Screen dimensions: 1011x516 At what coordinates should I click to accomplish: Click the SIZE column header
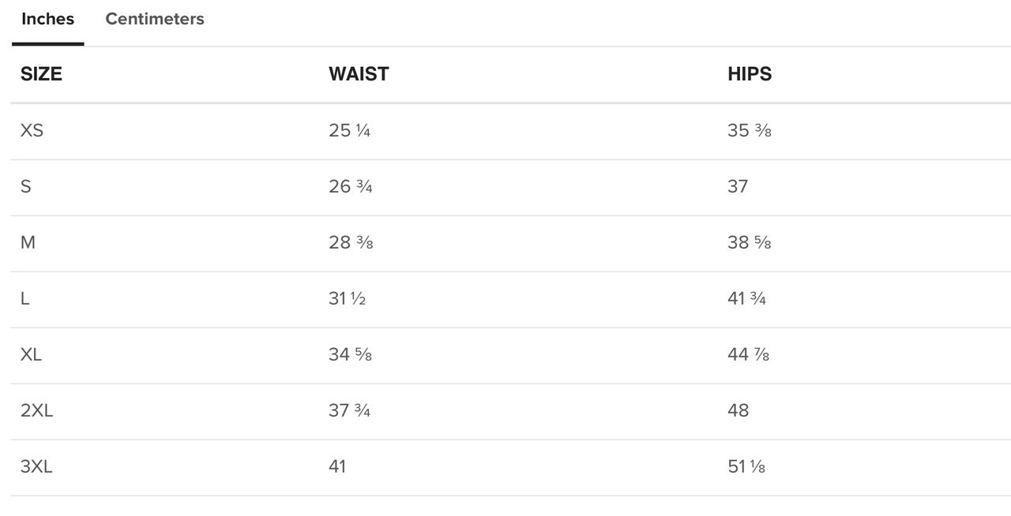coord(41,74)
